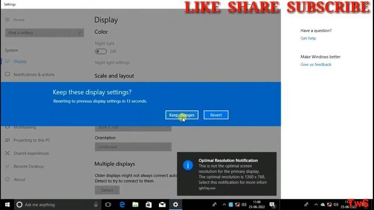Click the Optimal Resolution Notification toast
374x210 pixels.
pos(227,174)
